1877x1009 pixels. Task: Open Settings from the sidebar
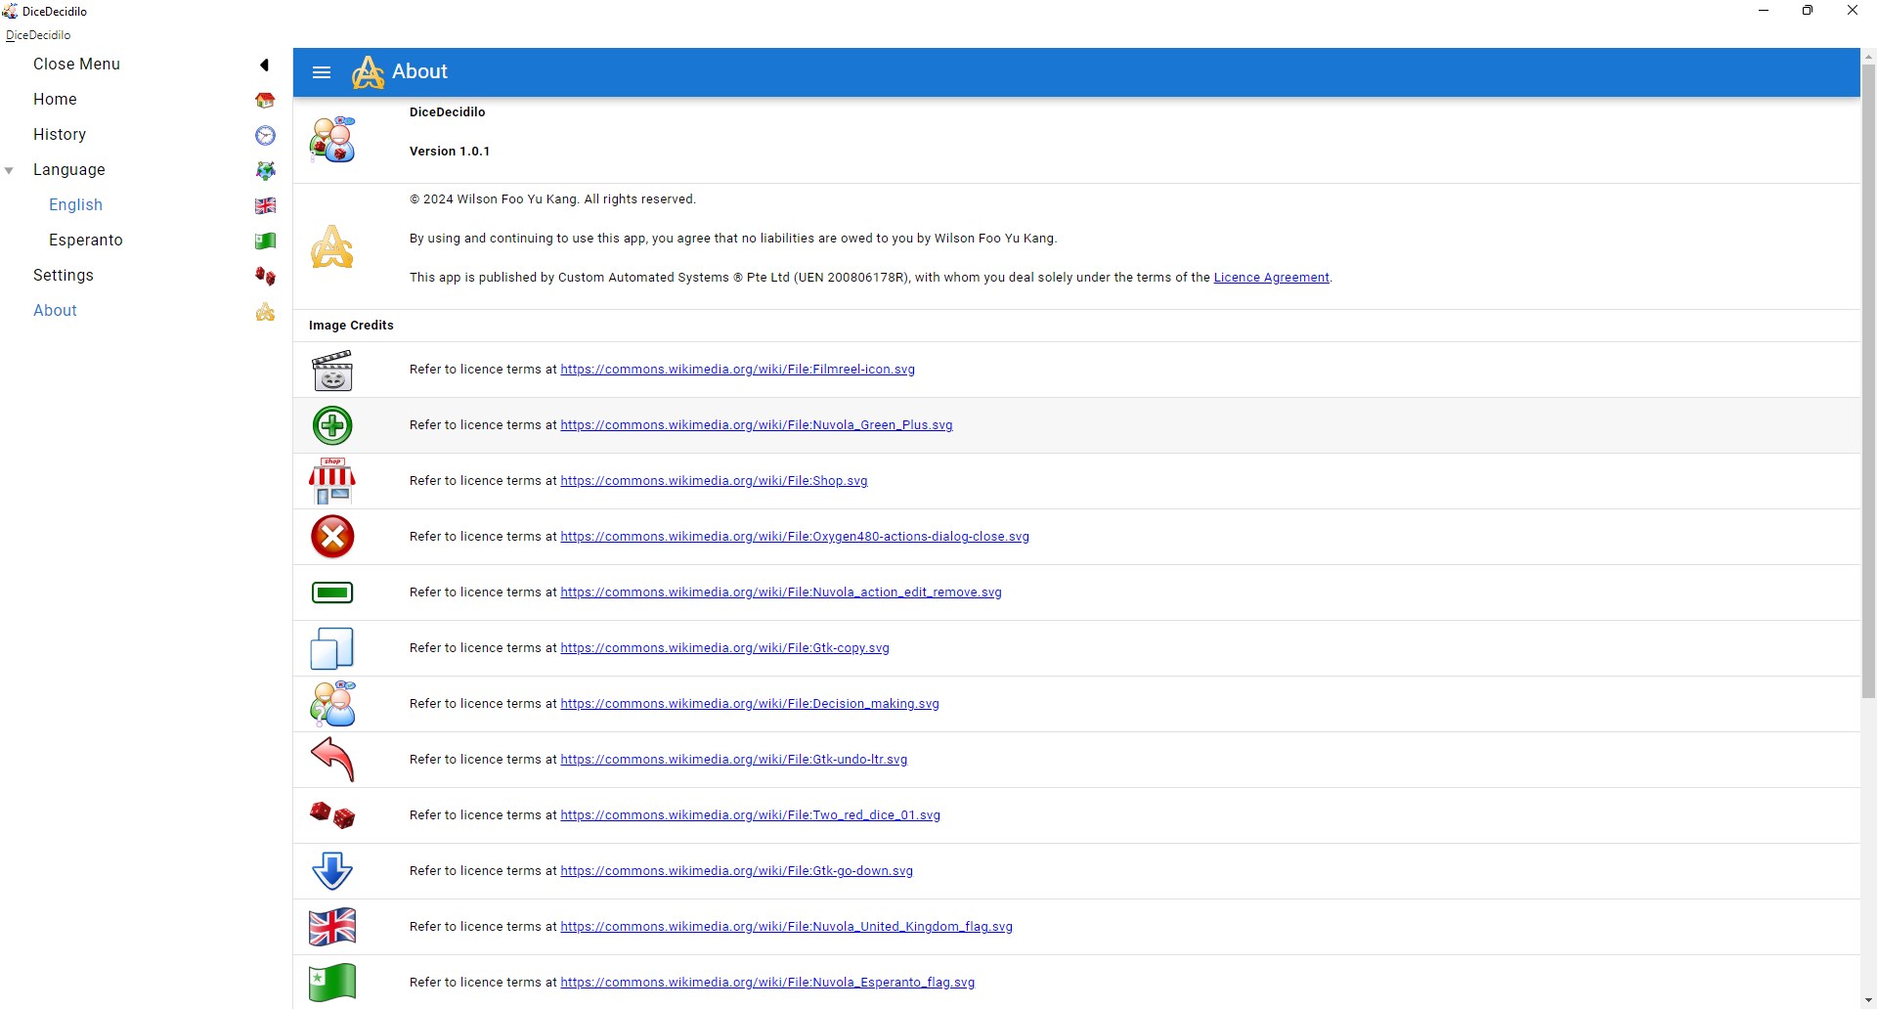click(64, 276)
